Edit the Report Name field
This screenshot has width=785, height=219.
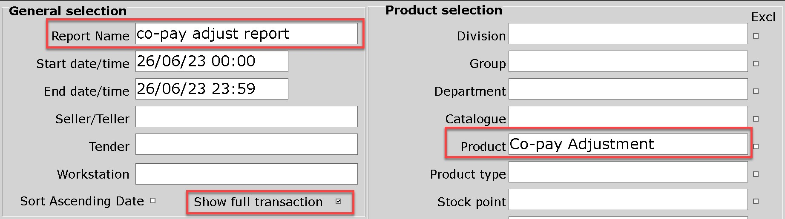[247, 34]
